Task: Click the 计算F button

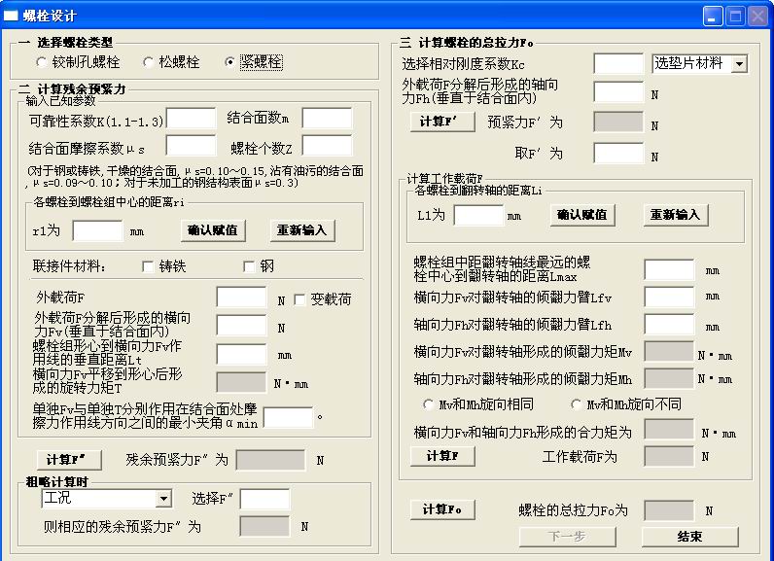Action: 442,456
